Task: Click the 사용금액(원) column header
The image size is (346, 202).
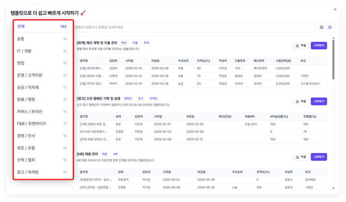Action: pyautogui.click(x=284, y=61)
